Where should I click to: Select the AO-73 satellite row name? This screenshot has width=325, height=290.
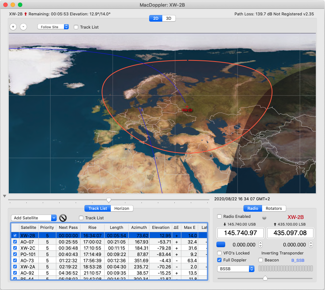point(27,260)
